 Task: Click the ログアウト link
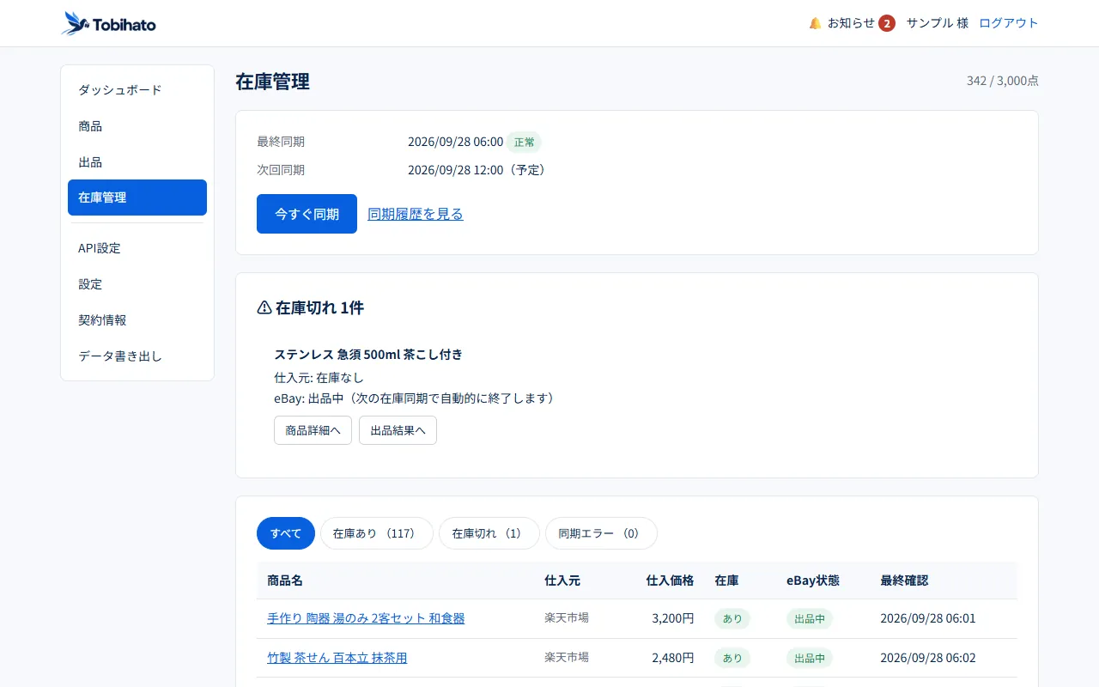1009,23
